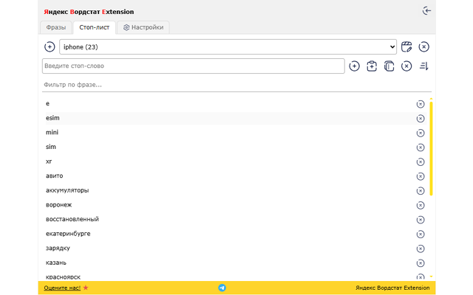Viewport: 473px width, 295px height.
Task: Open the Telegram icon in footer
Action: tap(222, 288)
